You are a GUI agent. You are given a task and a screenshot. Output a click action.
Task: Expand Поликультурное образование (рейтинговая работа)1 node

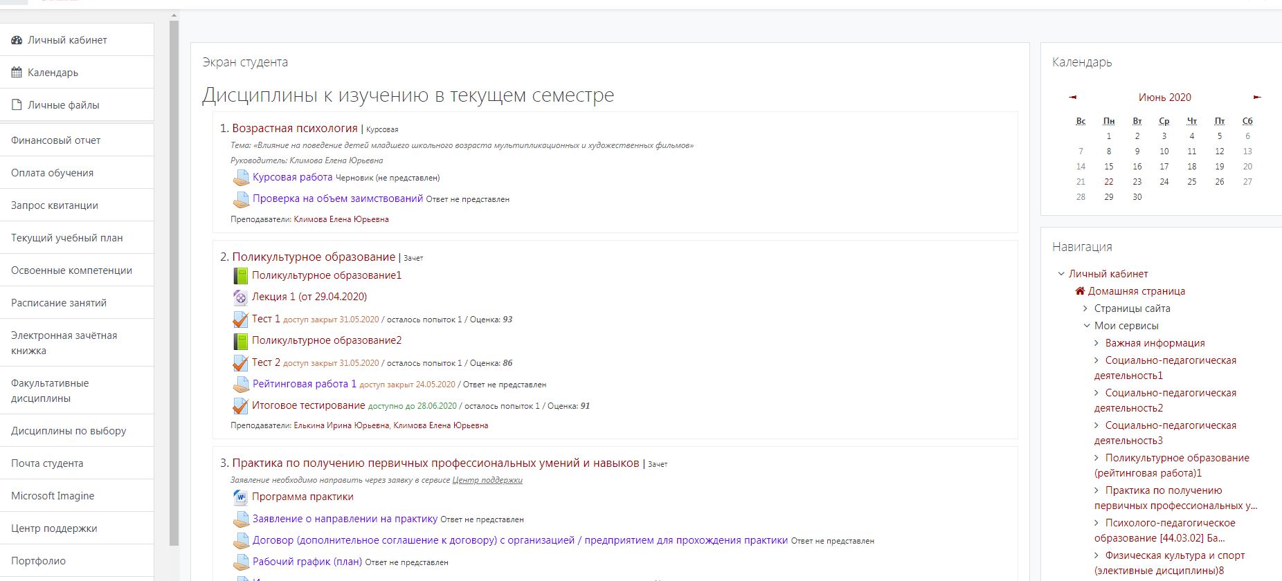1096,458
